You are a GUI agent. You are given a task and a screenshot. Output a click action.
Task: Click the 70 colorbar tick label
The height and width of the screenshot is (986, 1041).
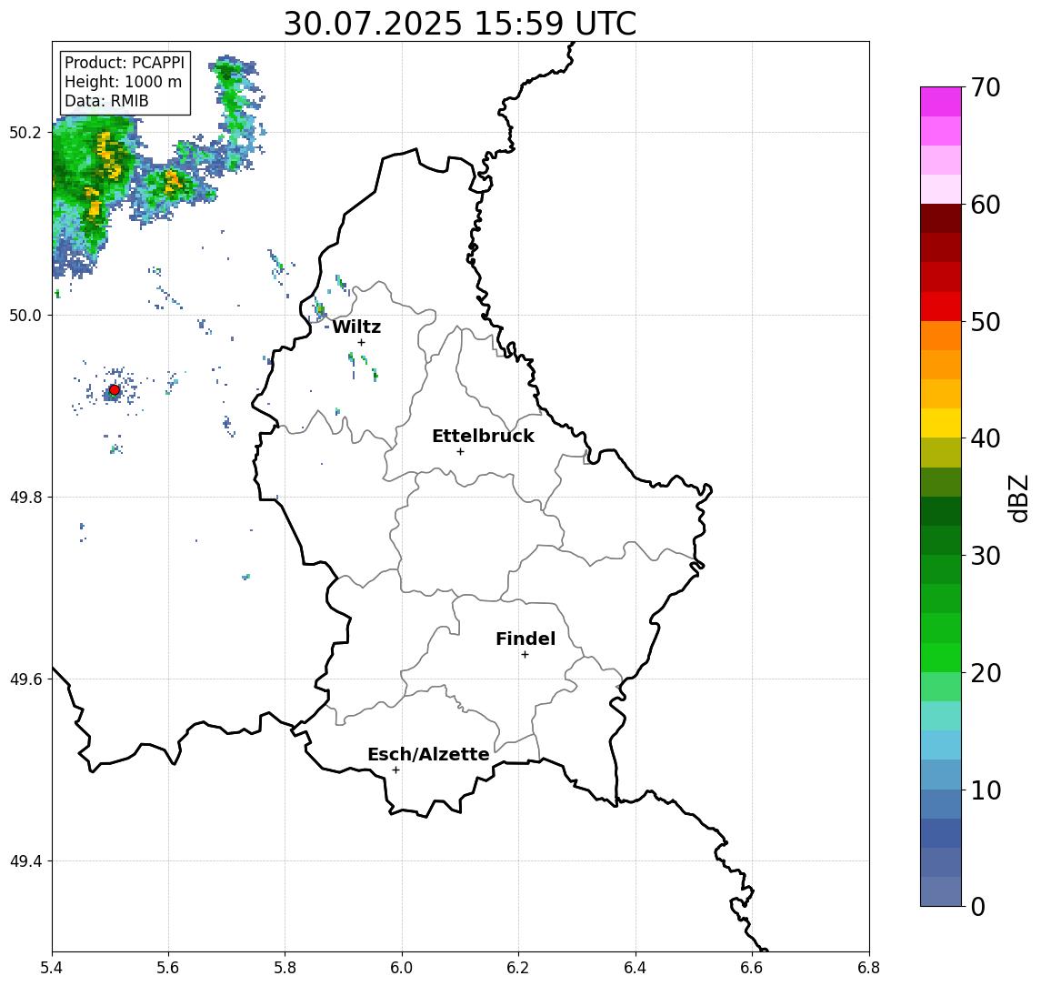[986, 87]
